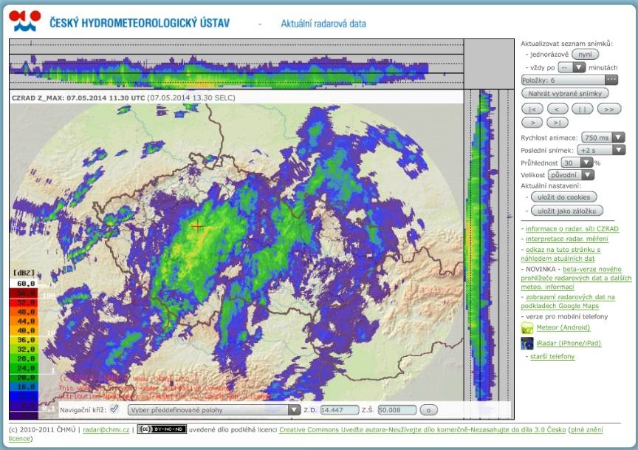Open the 'iRadar (iPhone/iPad)' link
Viewport: 638px width, 450px height.
[569, 343]
